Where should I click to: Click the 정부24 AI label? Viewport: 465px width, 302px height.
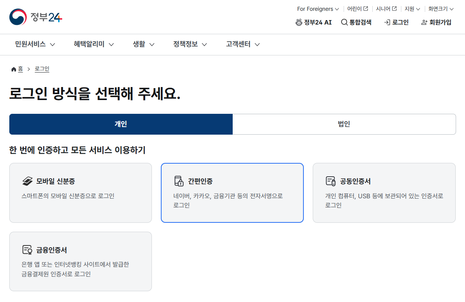(x=318, y=22)
